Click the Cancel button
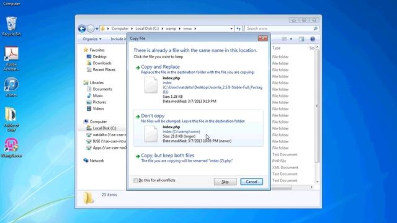The height and width of the screenshot is (223, 397). tap(251, 181)
